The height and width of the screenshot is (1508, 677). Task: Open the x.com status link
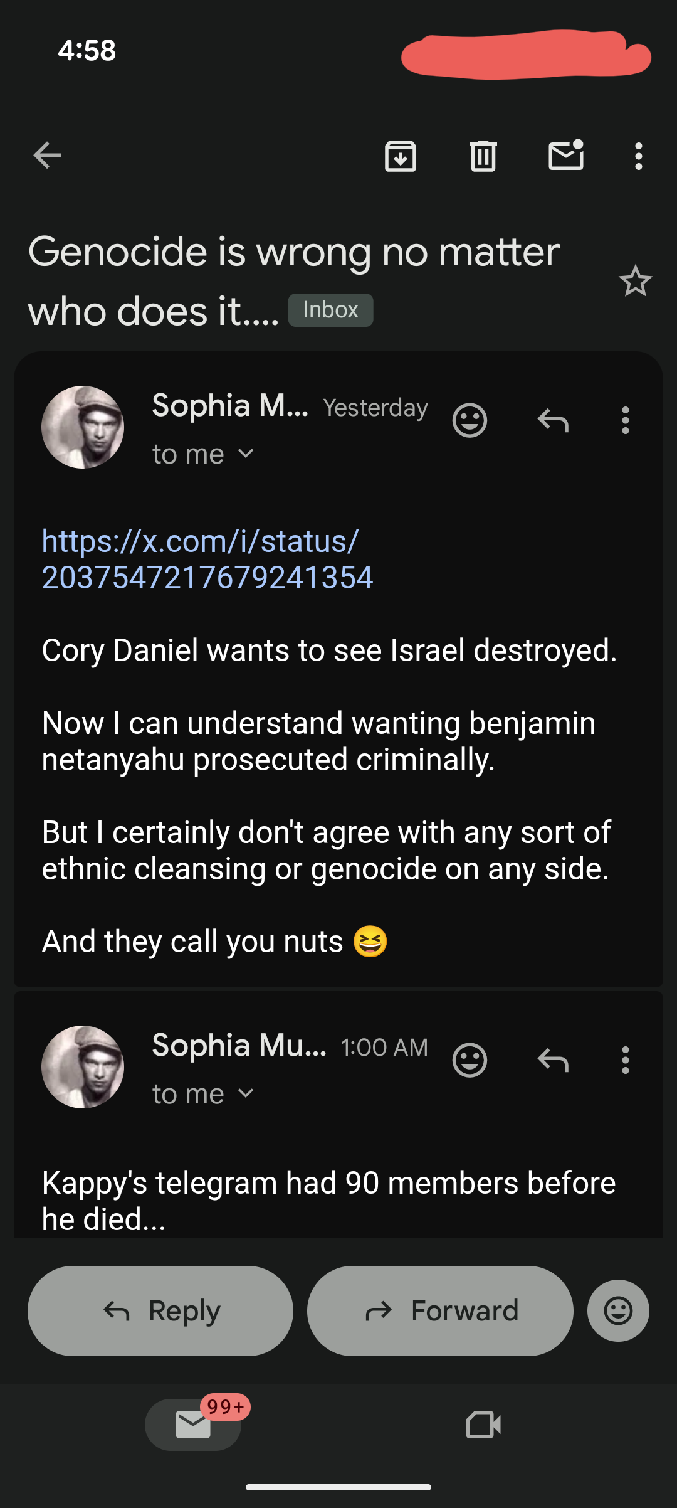[x=207, y=559]
